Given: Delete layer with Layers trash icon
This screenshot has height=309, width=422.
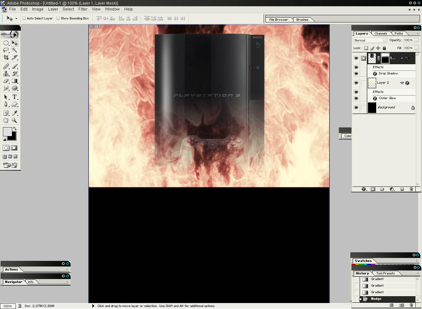Looking at the screenshot, I should [411, 189].
